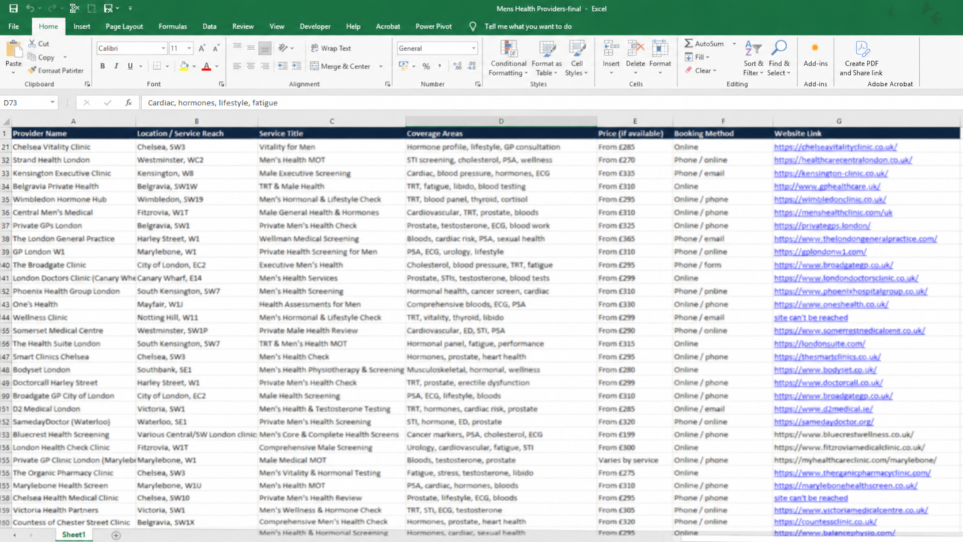
Task: Click the Tell me lightbulb icon
Action: pyautogui.click(x=473, y=26)
